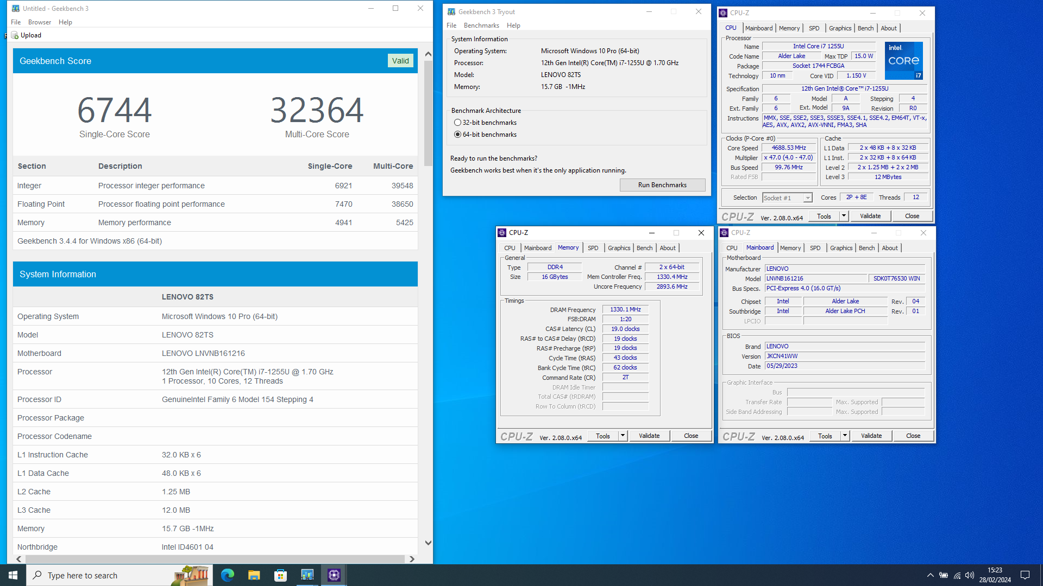Expand Tools dropdown arrow in Mainboard window
Screen dimensions: 1043x586
pos(845,436)
